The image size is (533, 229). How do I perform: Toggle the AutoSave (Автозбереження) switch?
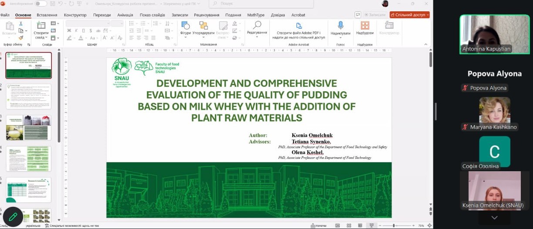point(41,3)
